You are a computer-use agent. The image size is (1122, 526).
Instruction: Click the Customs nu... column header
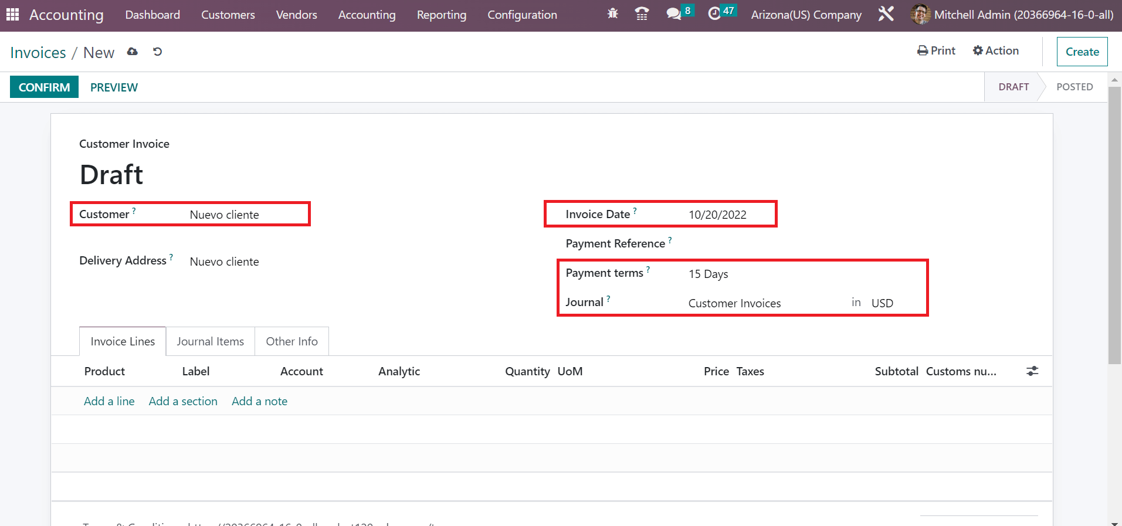(x=961, y=371)
